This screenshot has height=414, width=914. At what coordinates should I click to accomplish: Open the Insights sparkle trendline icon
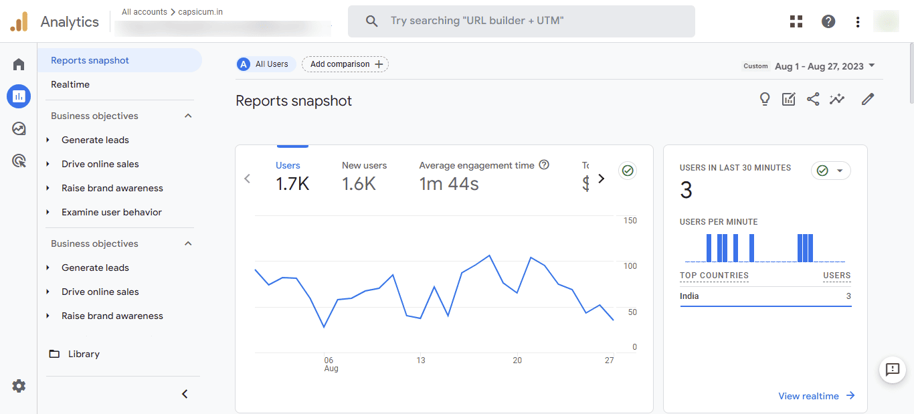[x=837, y=98]
